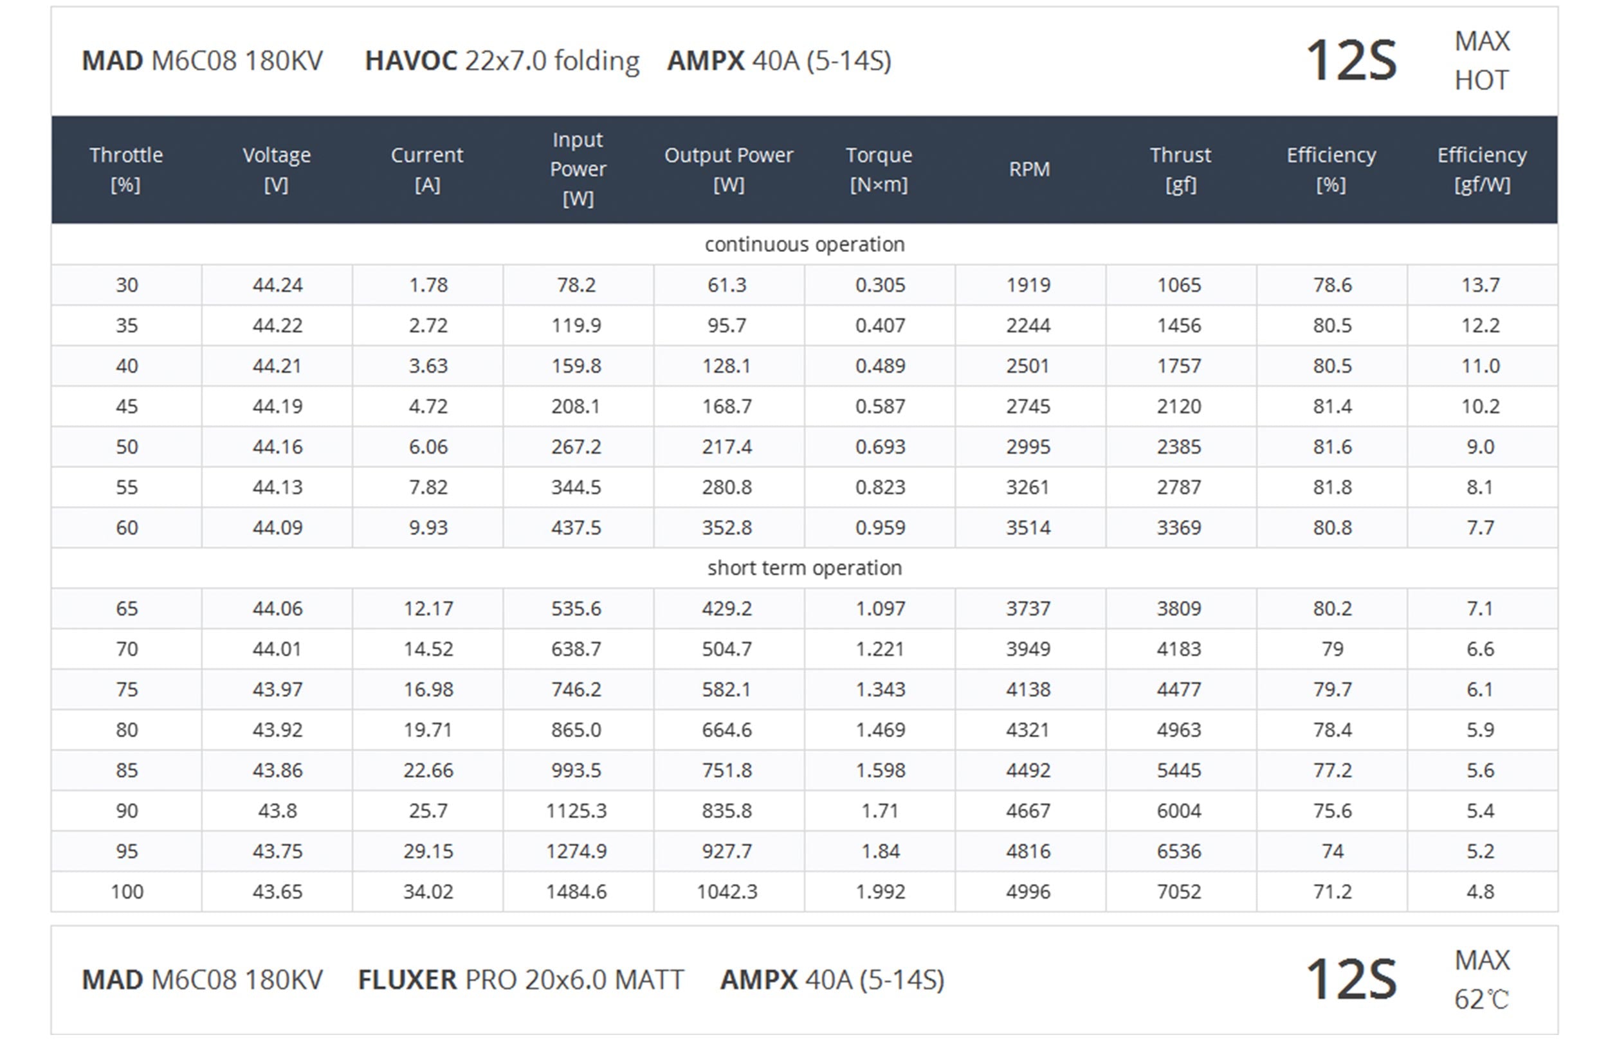Click FLUXER PRO 20x6.0 MATT title
The width and height of the screenshot is (1608, 1053).
click(520, 980)
